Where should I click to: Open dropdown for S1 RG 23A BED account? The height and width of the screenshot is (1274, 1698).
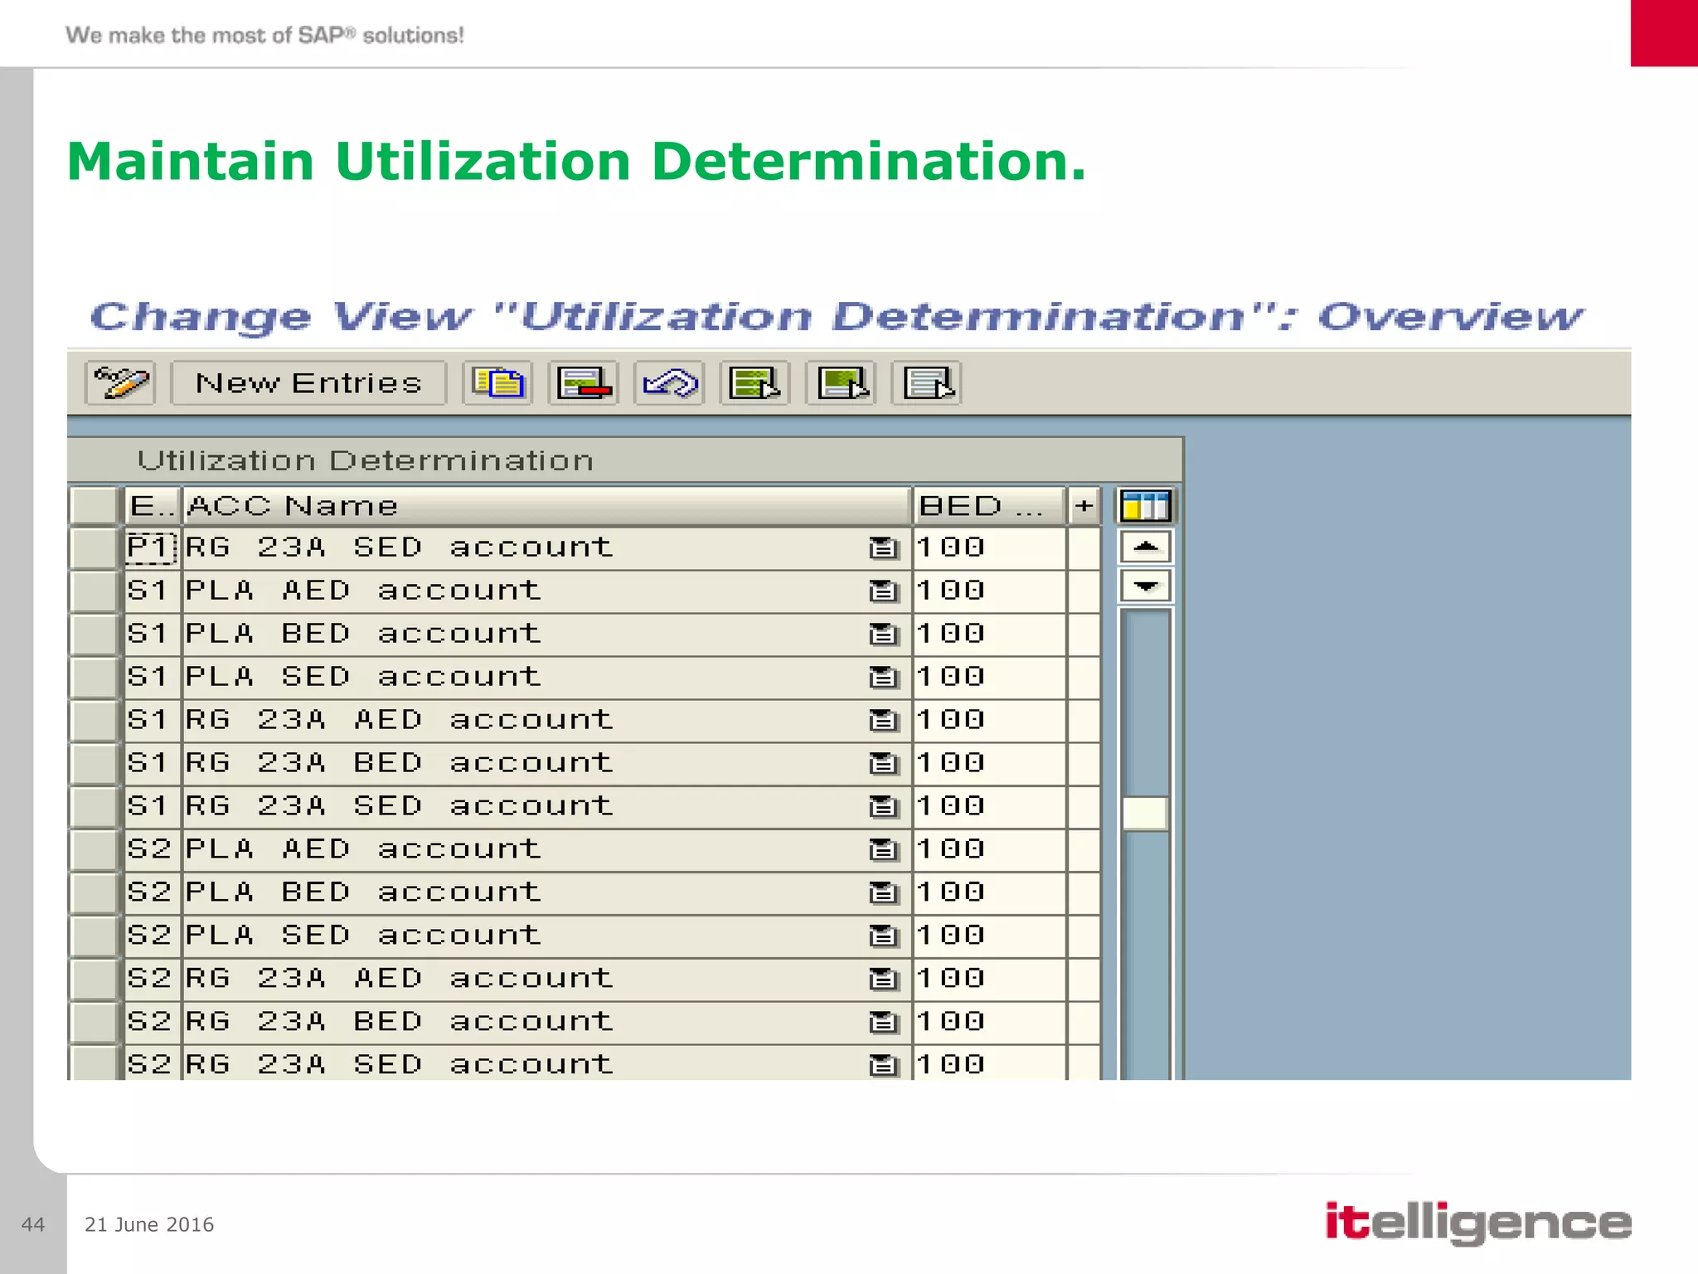(x=884, y=764)
